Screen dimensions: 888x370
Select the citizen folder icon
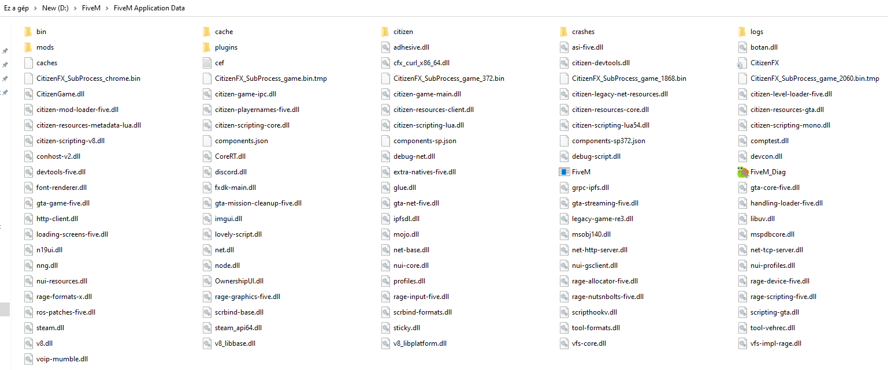point(385,32)
